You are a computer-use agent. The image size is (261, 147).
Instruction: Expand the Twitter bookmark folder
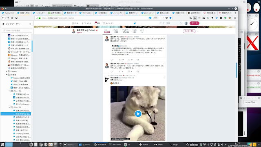[7, 71]
